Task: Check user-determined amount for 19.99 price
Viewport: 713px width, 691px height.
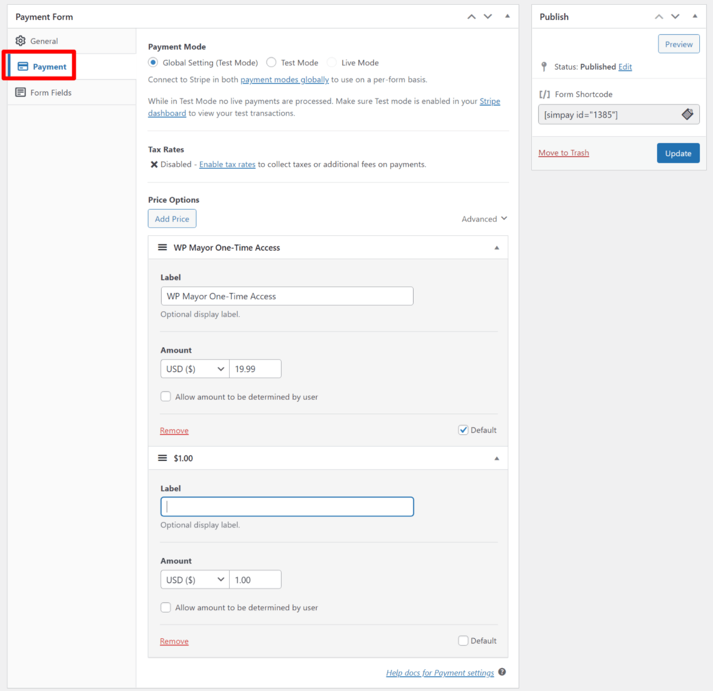Action: tap(166, 396)
